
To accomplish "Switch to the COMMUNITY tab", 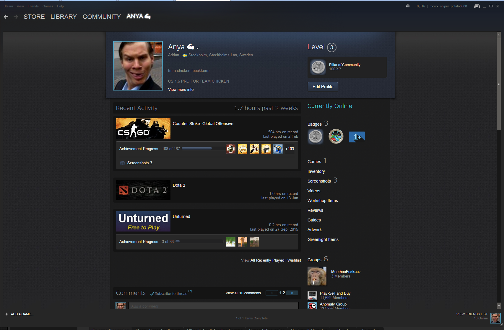I will 102,17.
